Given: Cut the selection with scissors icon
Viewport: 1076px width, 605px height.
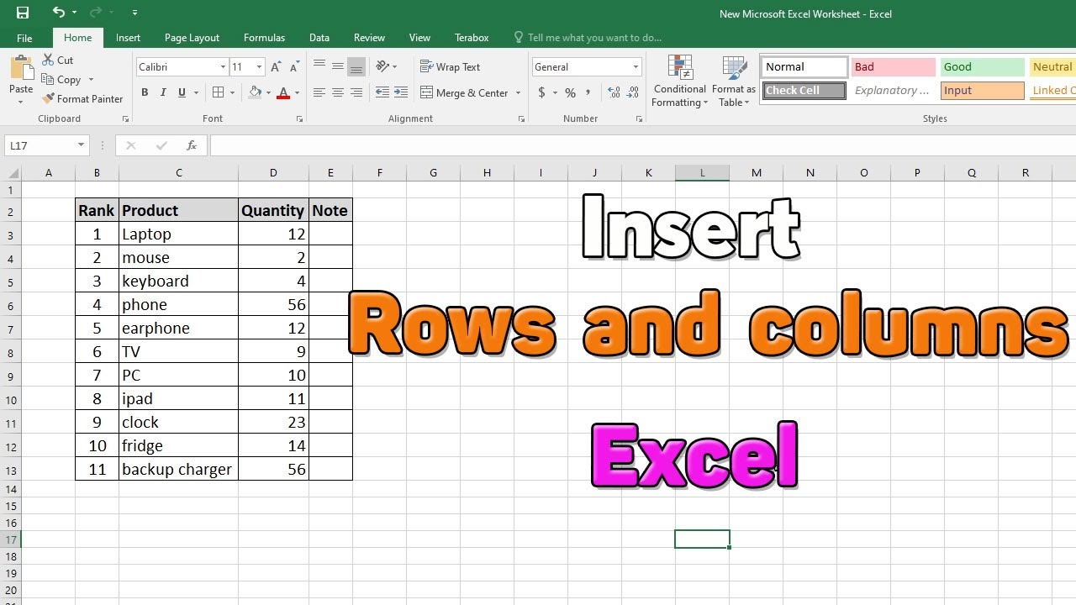Looking at the screenshot, I should (x=50, y=60).
